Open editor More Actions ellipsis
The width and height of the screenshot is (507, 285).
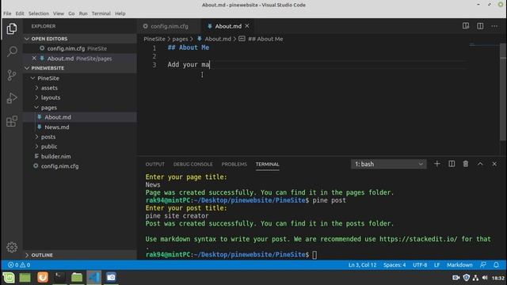pyautogui.click(x=494, y=26)
